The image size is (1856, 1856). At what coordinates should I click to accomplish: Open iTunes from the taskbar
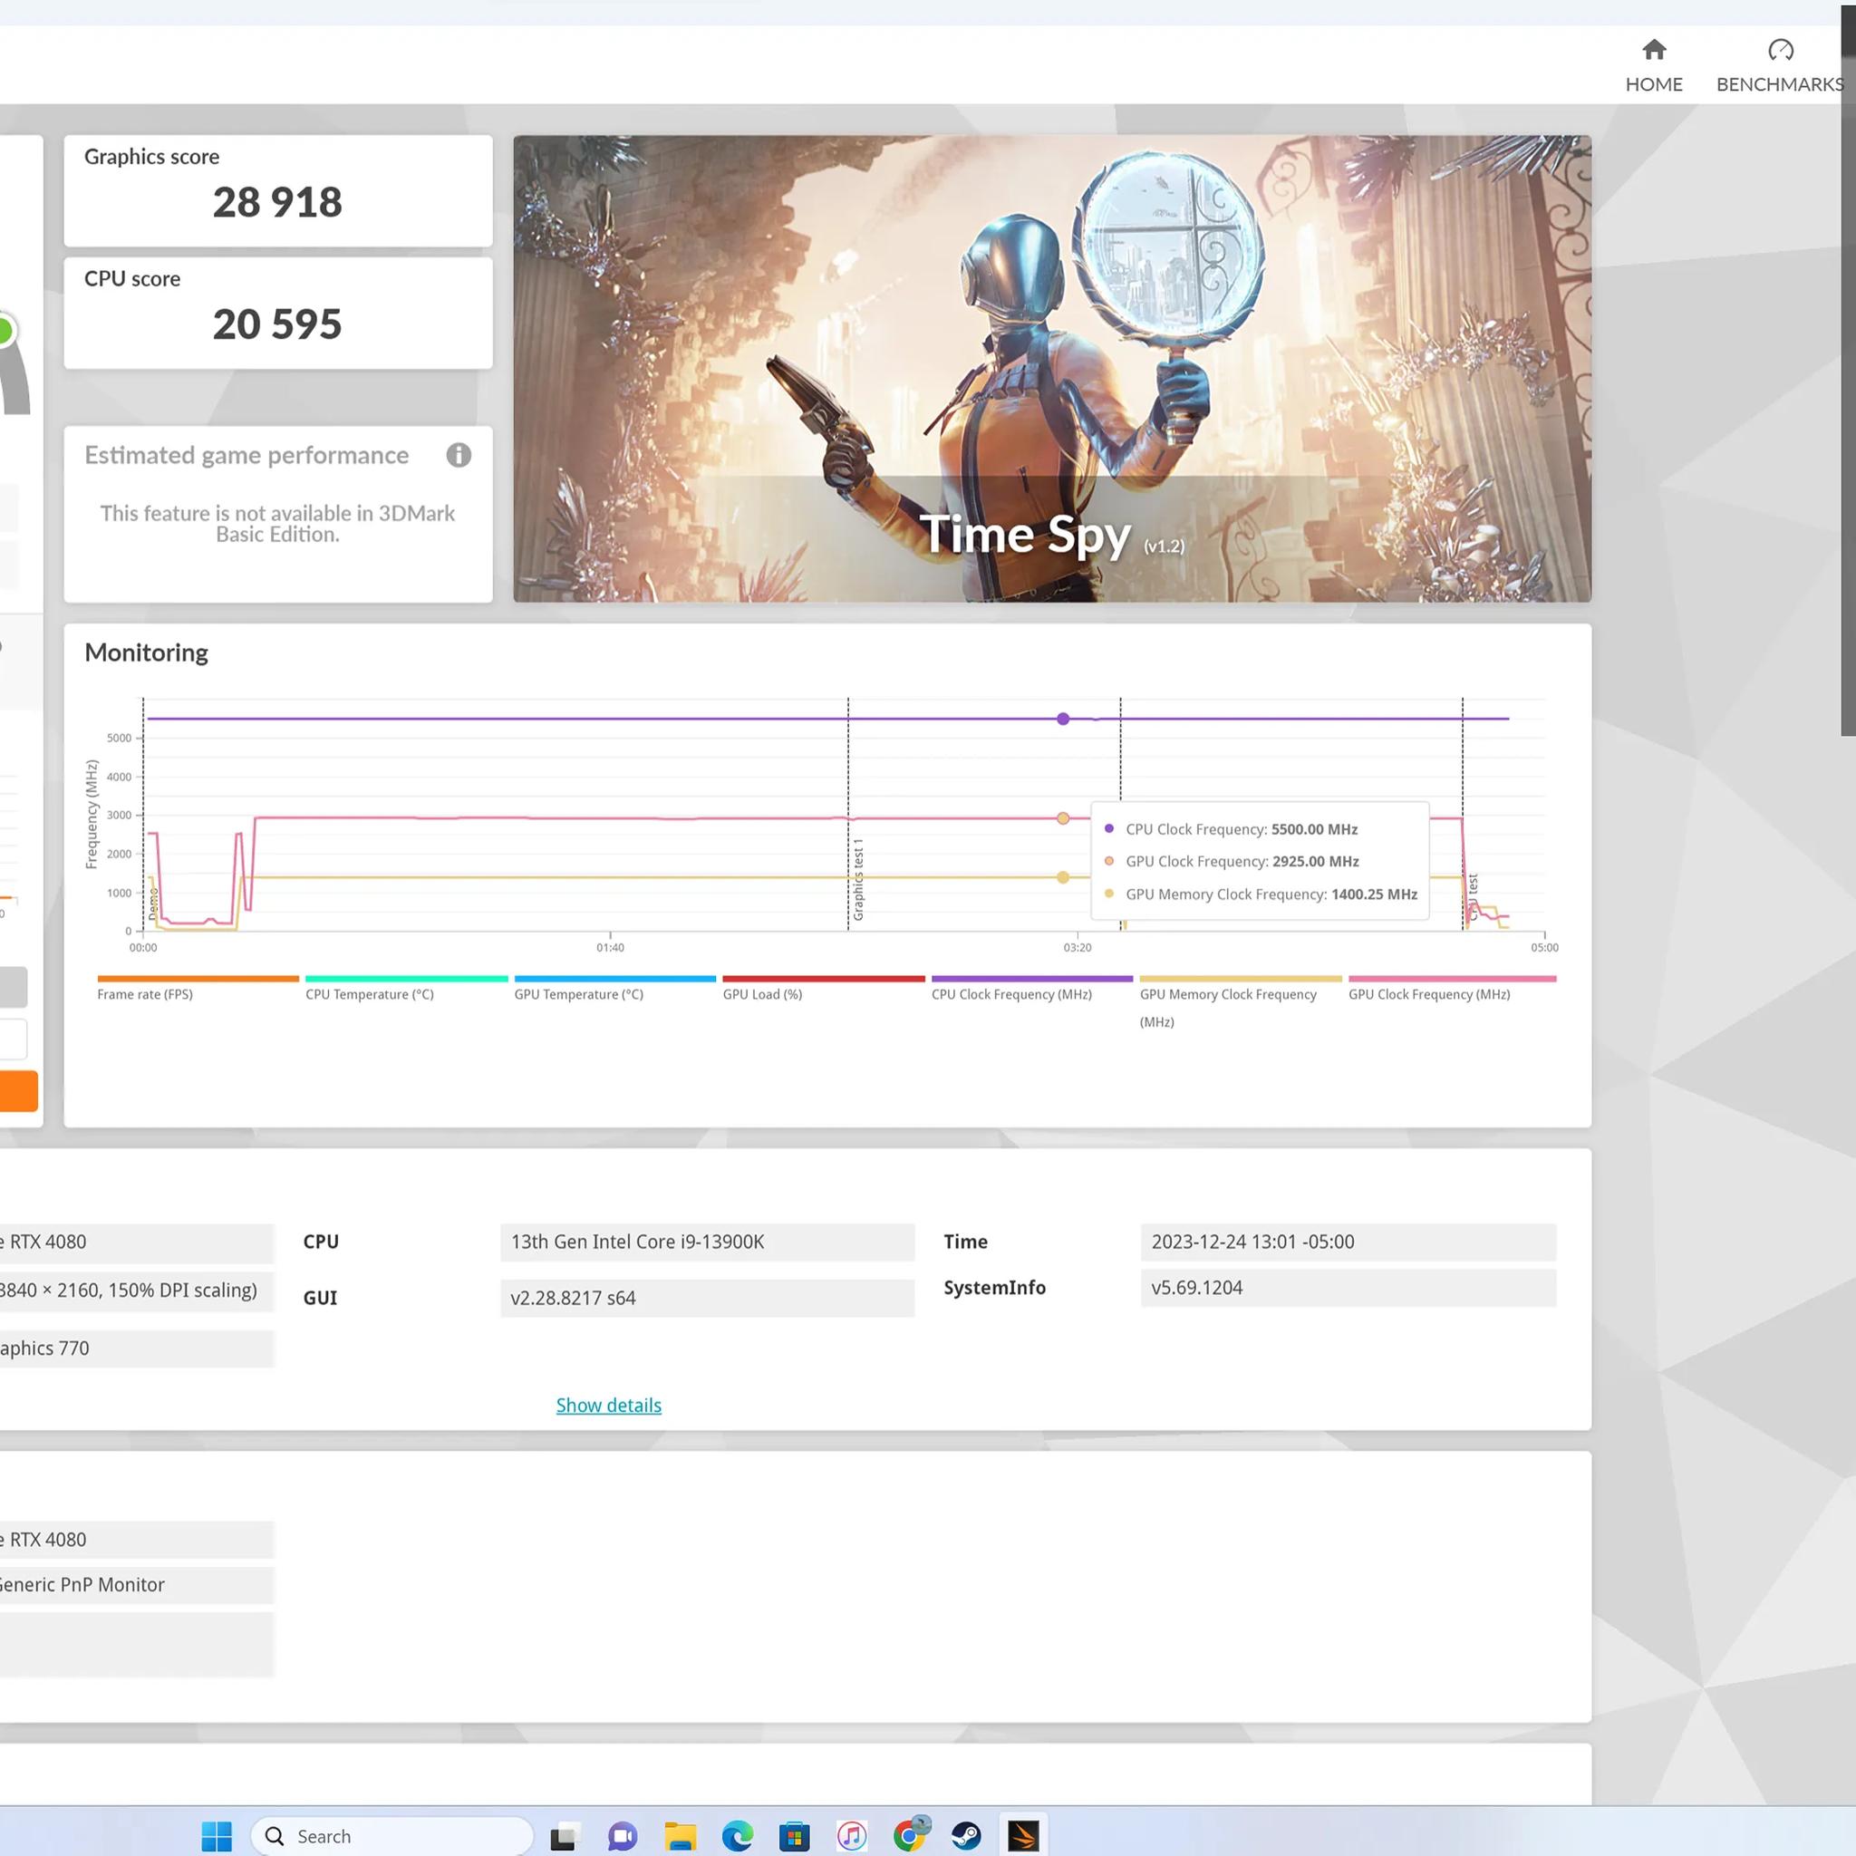[x=851, y=1836]
